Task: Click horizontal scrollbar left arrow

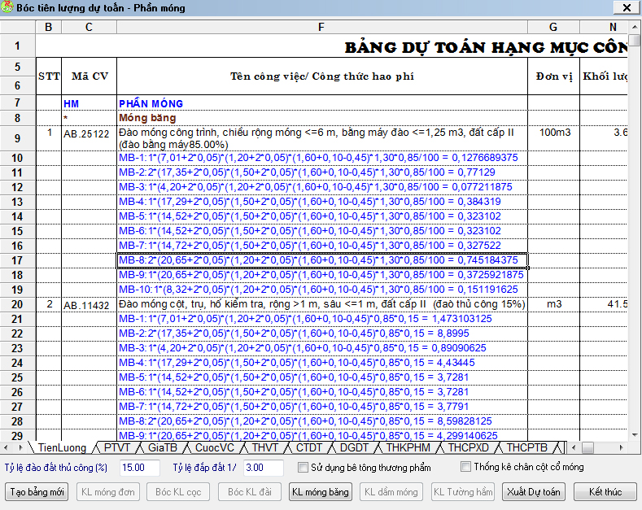Action: point(574,448)
